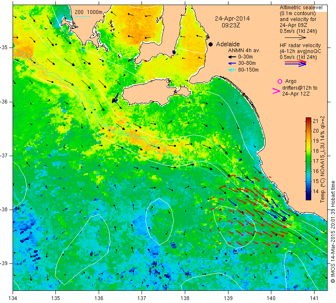Click the blue mooring marker near Adelaide coast
Screen dimensions: 336x303
click(x=174, y=53)
